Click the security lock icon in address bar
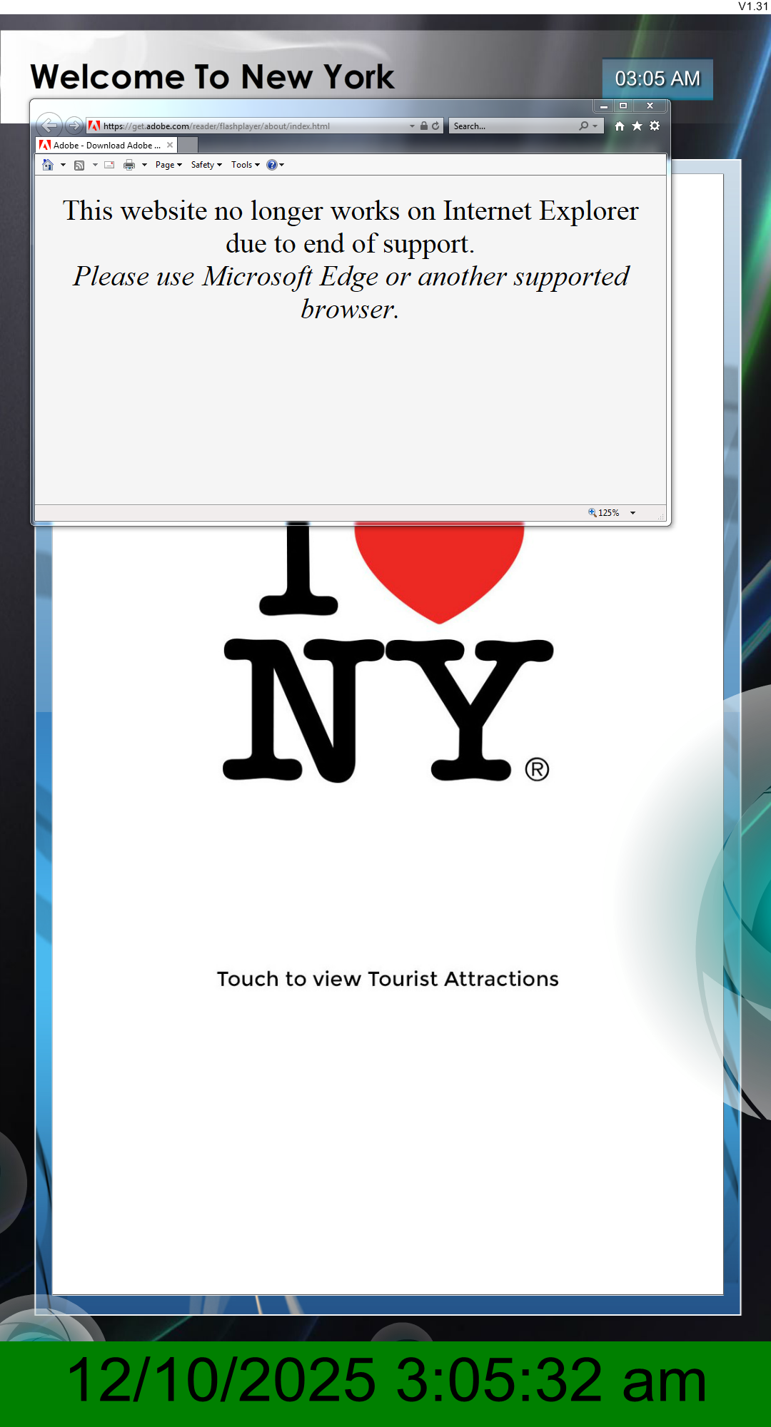Screen dimensions: 771x1427 click(424, 126)
